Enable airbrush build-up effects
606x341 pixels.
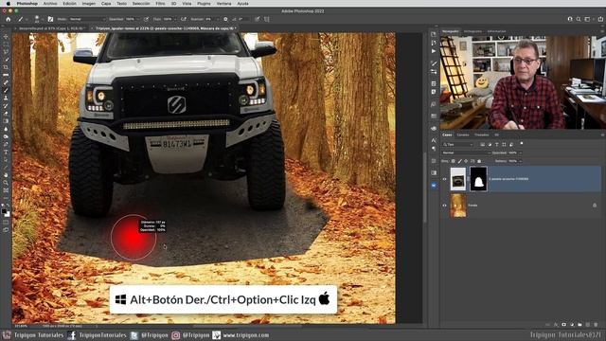coord(184,19)
